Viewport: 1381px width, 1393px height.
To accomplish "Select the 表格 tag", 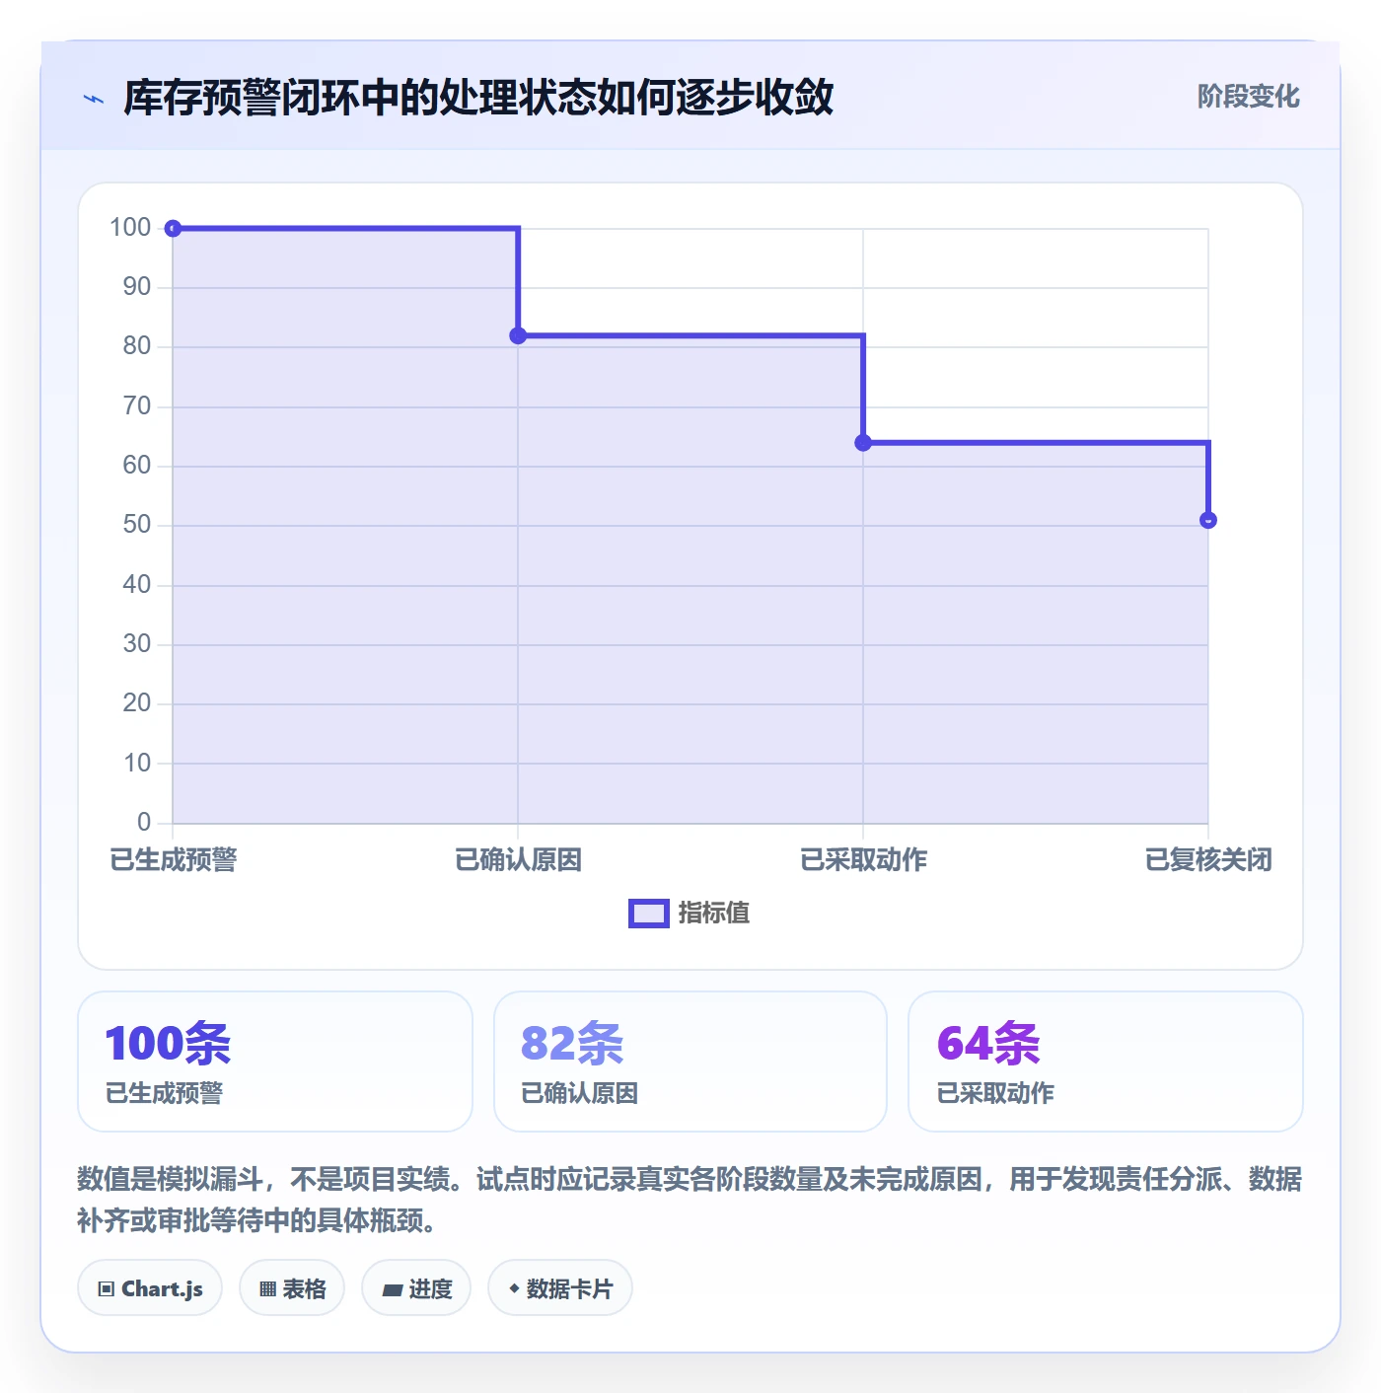I will pos(292,1288).
